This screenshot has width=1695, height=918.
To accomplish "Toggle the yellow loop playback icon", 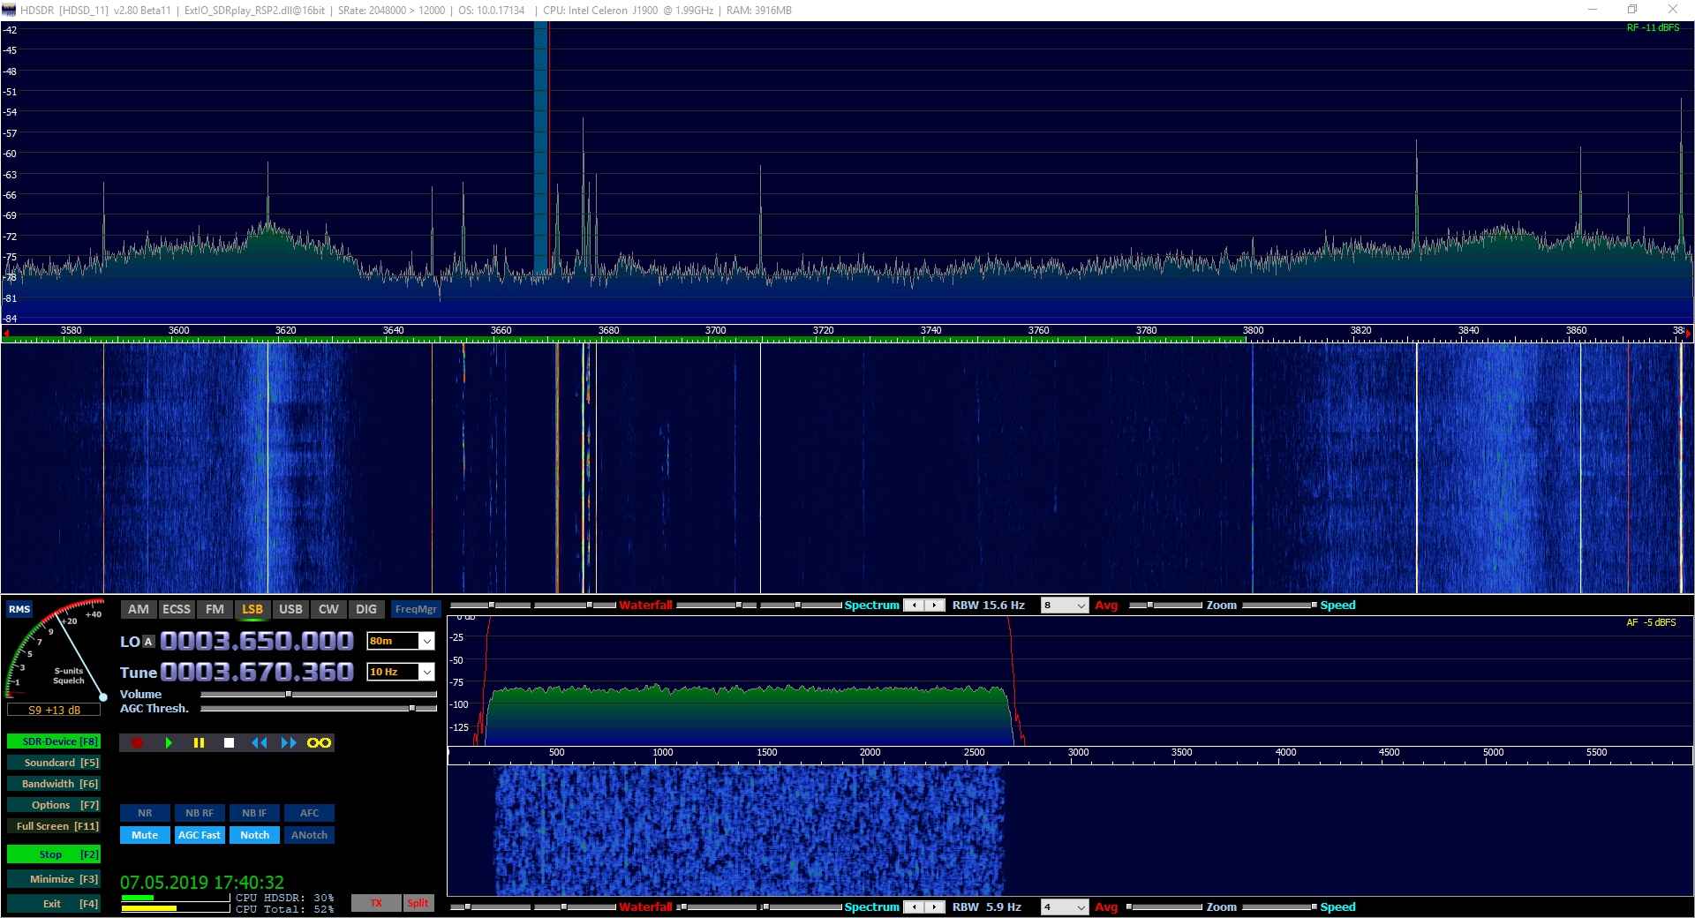I will point(319,742).
